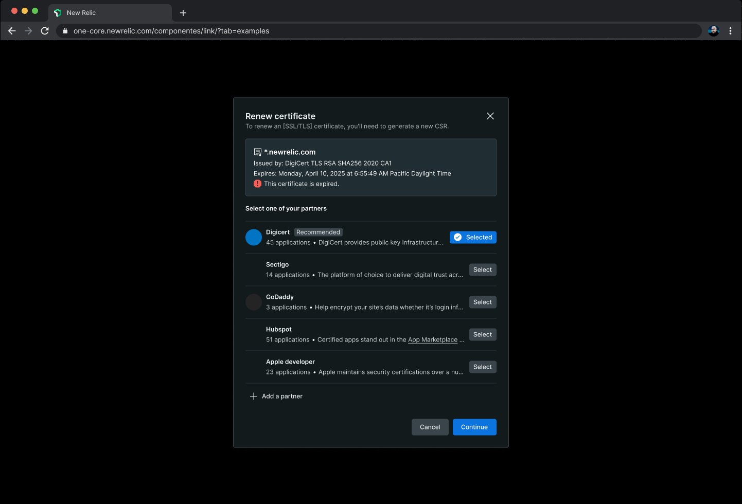The height and width of the screenshot is (504, 742).
Task: Click the certificate icon beside *.newrelic.com
Action: click(258, 152)
